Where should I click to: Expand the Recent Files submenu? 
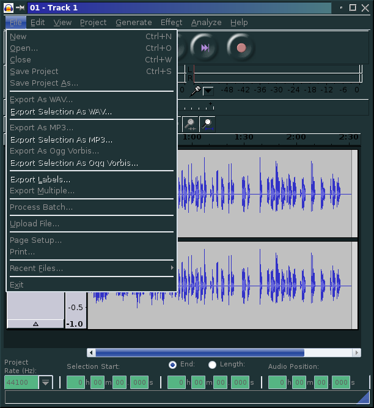[92, 268]
